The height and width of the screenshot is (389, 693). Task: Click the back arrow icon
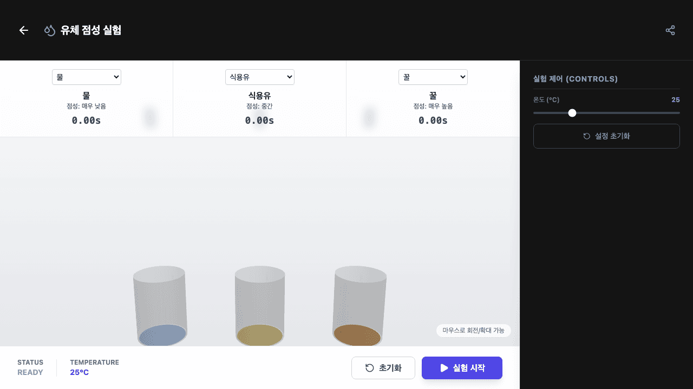click(24, 30)
